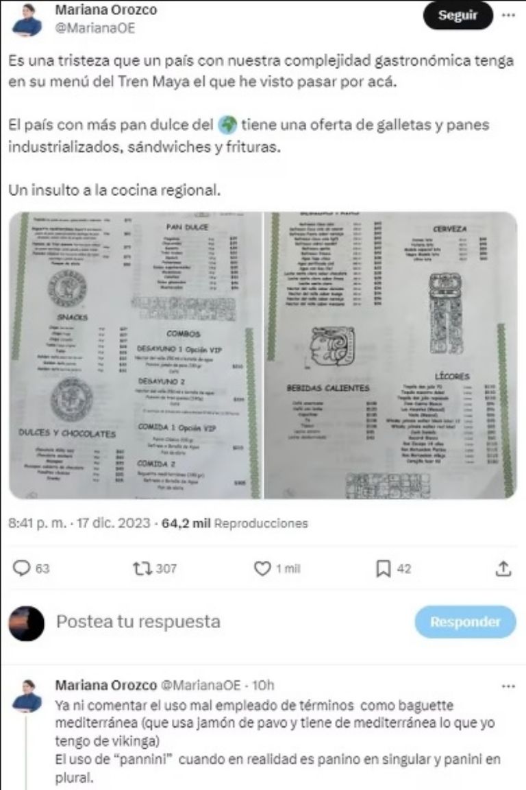
Task: Click your own profile picture beside the reply field
Action: pyautogui.click(x=27, y=623)
